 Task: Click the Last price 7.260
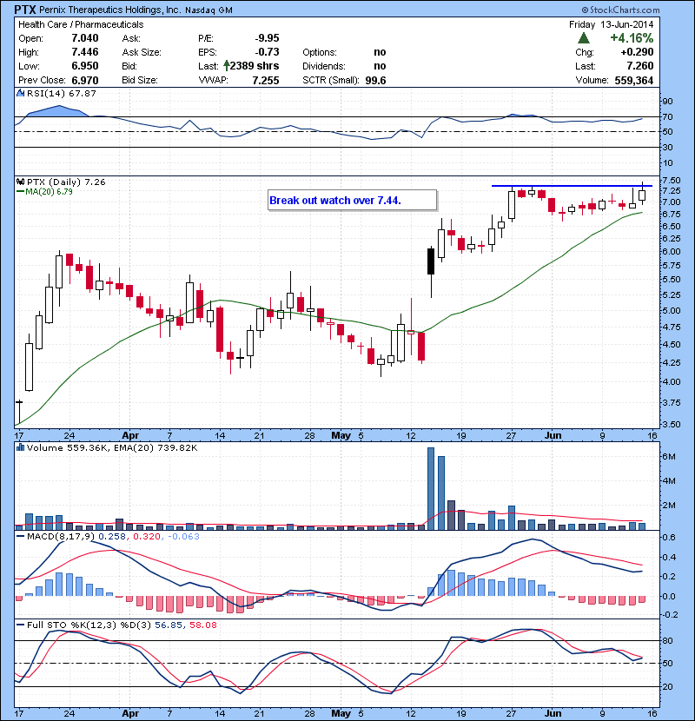639,66
